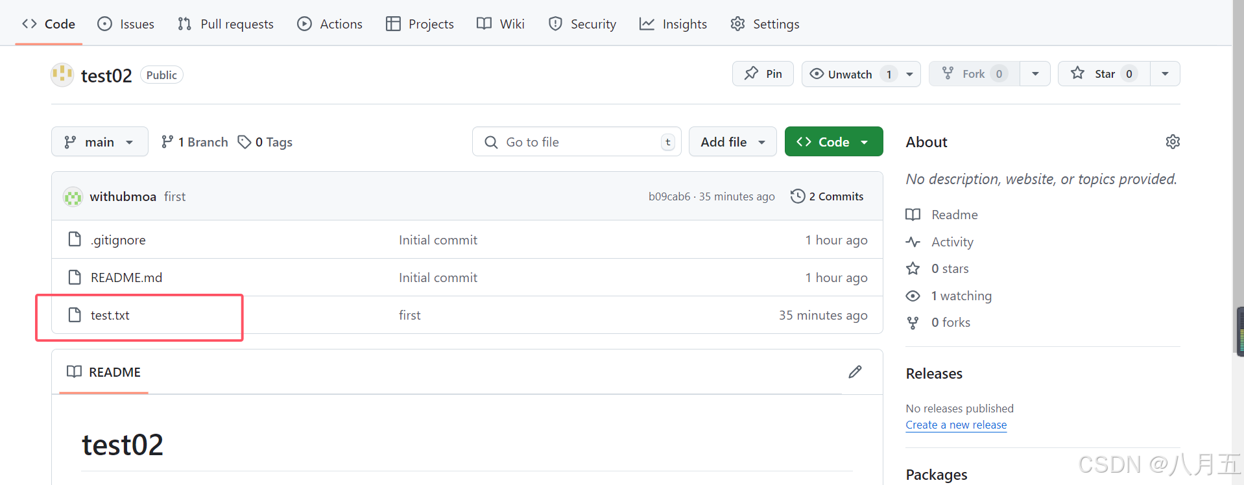Focus the Go to file search field
This screenshot has height=485, width=1244.
577,141
